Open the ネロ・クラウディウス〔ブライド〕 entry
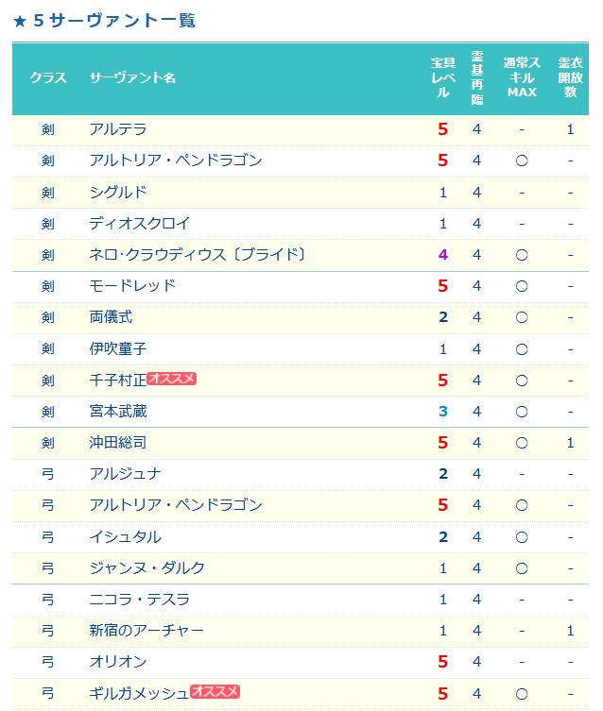Image resolution: width=603 pixels, height=711 pixels. coord(198,254)
